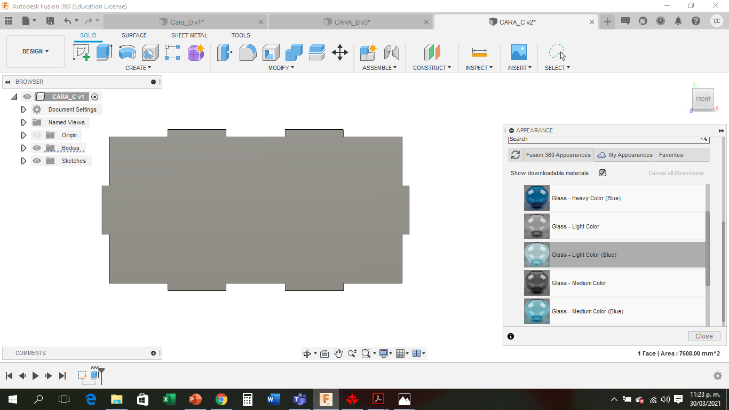Toggle visibility of CARA_C v1 component
Viewport: 729px width, 410px height.
click(27, 97)
